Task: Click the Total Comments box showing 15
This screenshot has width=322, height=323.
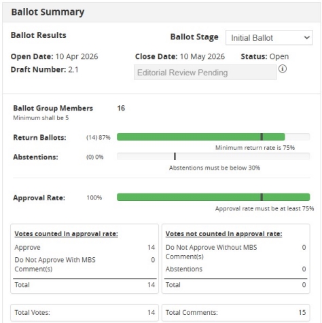Action: pos(236,312)
